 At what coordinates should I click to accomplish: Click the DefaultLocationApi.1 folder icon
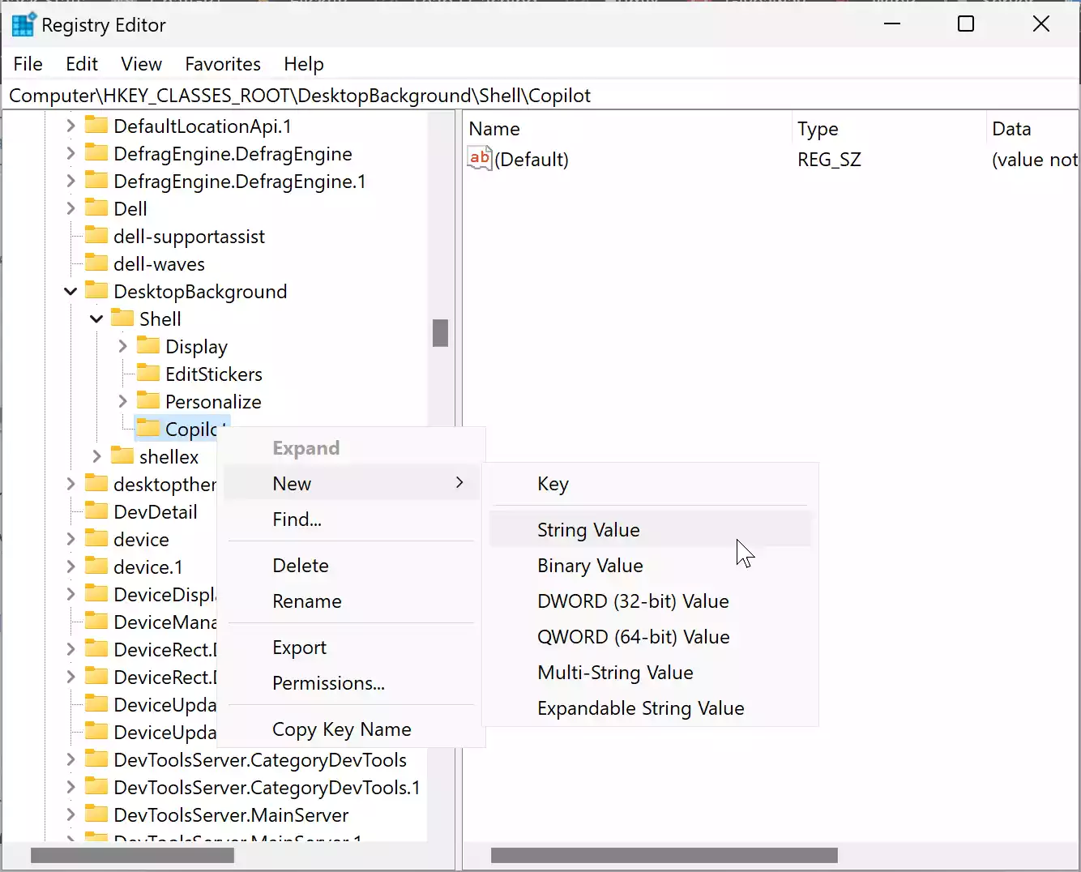96,126
